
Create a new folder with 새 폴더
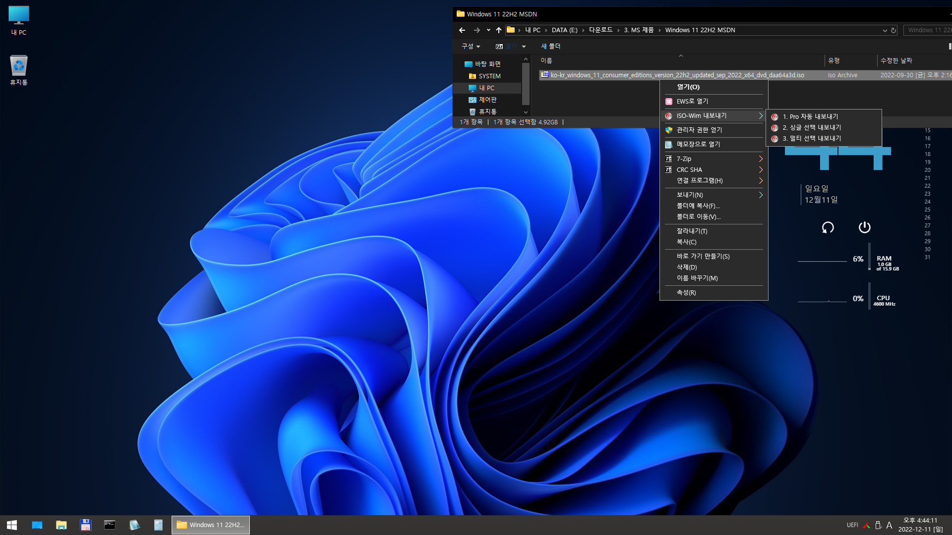coord(551,46)
